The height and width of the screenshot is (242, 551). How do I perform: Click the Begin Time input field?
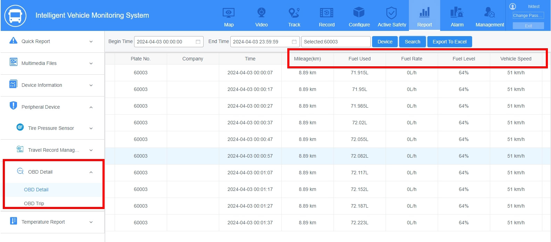pyautogui.click(x=169, y=42)
